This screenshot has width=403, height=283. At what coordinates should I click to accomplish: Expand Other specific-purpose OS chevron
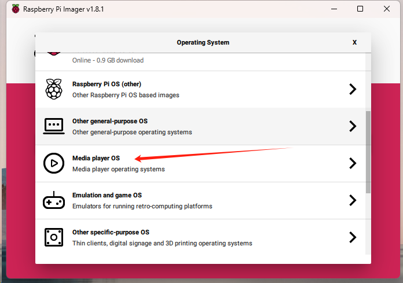353,237
